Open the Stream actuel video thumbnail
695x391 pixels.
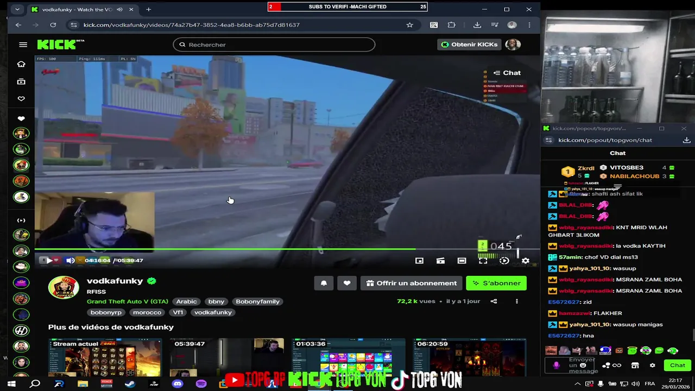[x=105, y=357]
